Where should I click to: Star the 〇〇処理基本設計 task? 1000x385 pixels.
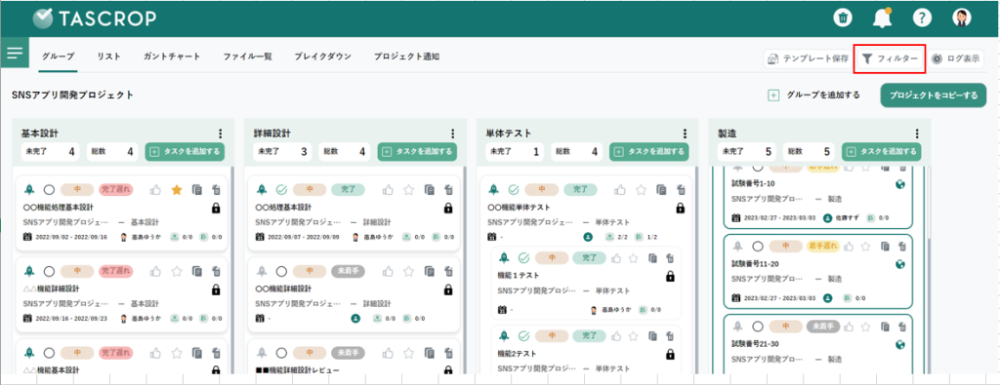click(x=409, y=190)
